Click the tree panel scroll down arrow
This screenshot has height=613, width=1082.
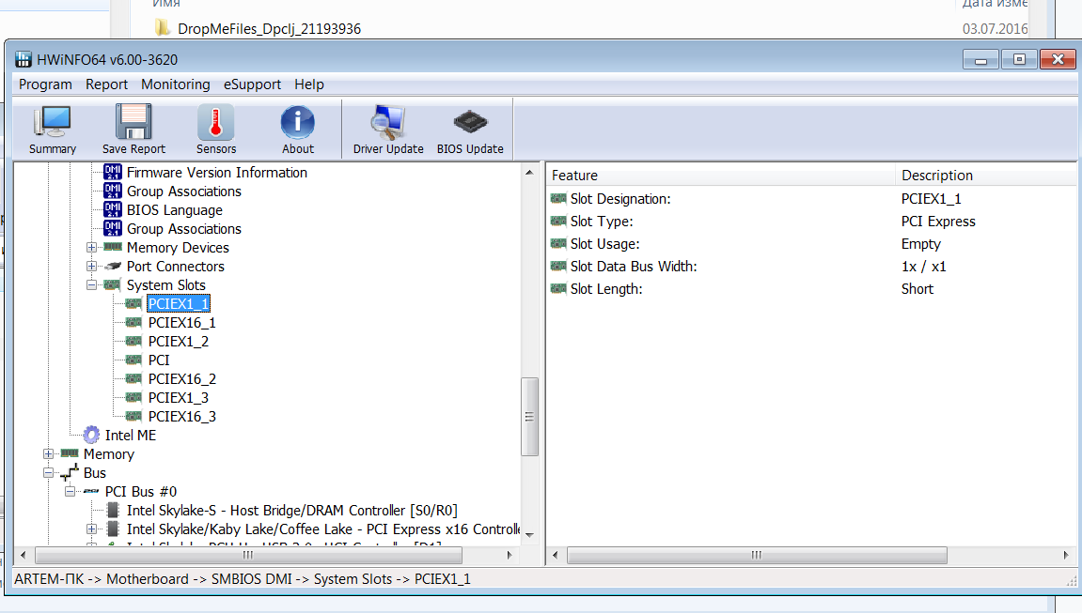529,534
